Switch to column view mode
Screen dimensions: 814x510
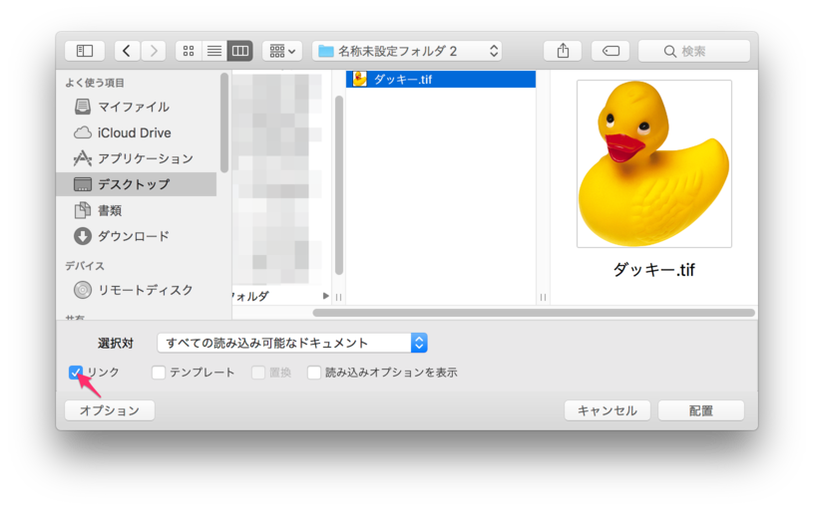[239, 51]
